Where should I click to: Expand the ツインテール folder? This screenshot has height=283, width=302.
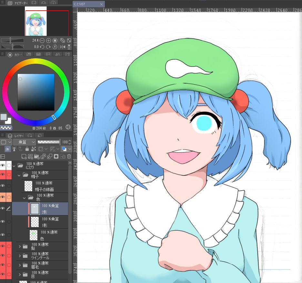pyautogui.click(x=20, y=256)
